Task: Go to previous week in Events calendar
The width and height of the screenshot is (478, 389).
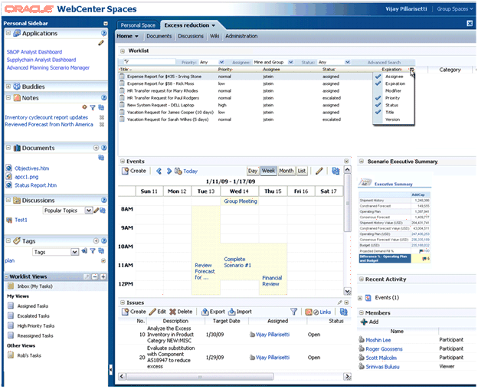Action: tap(159, 172)
